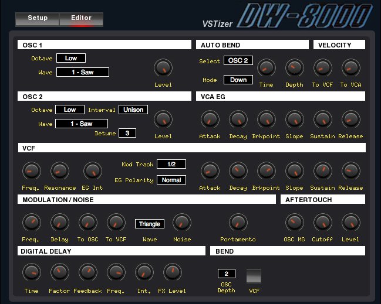The width and height of the screenshot is (381, 304).
Task: Click the Auto Bend Depth knob
Action: click(x=295, y=68)
